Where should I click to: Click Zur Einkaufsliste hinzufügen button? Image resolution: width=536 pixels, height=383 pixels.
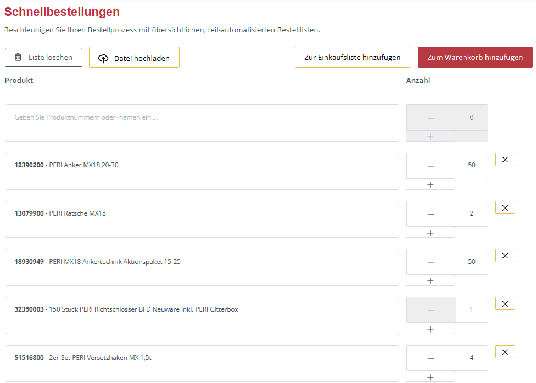[352, 57]
